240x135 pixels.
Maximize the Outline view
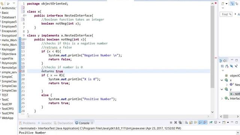pos(237,60)
